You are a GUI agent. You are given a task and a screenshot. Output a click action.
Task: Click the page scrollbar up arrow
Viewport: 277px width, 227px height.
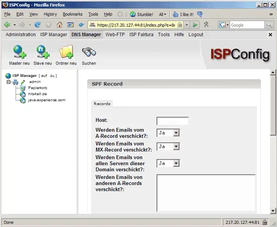(x=273, y=72)
